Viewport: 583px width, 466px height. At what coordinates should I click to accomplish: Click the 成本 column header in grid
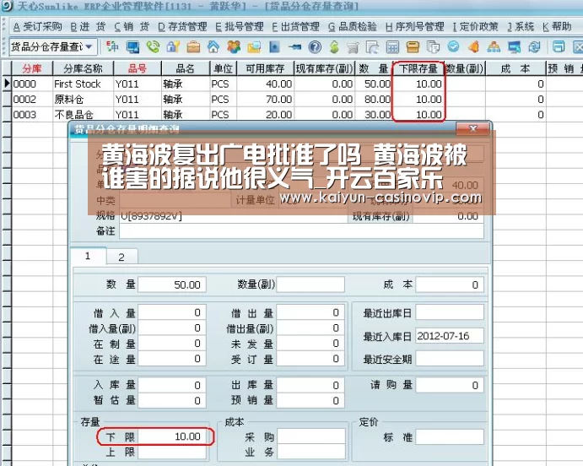click(x=515, y=68)
